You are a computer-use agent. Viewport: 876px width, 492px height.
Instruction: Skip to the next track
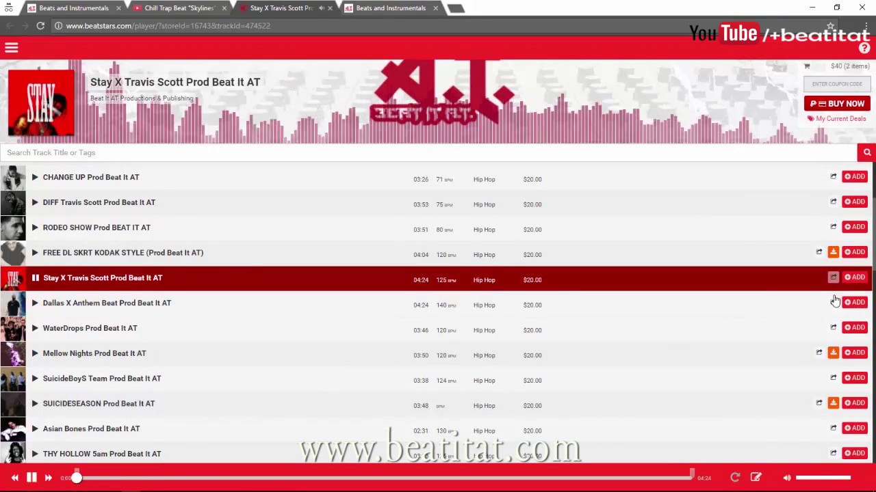click(48, 478)
